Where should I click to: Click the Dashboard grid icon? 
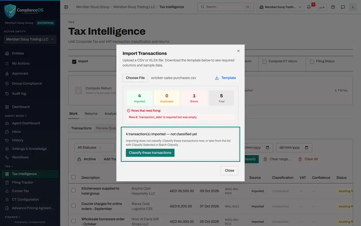(7, 107)
